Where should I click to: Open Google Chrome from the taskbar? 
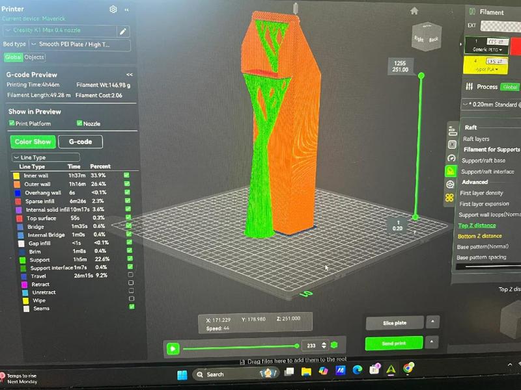click(x=408, y=368)
